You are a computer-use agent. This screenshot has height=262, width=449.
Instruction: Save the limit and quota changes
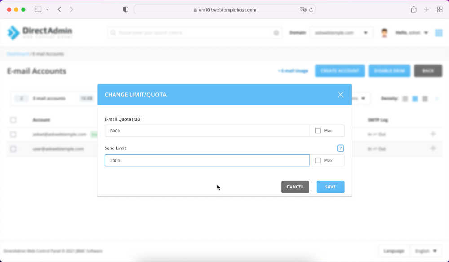pyautogui.click(x=330, y=187)
